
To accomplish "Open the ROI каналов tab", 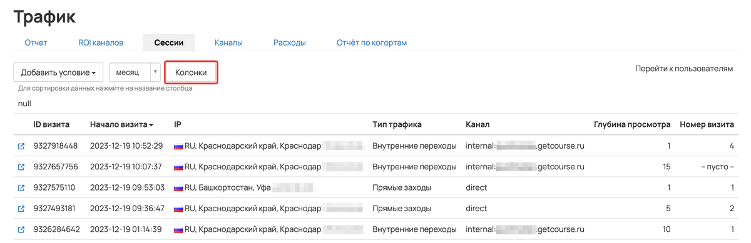I will (101, 43).
